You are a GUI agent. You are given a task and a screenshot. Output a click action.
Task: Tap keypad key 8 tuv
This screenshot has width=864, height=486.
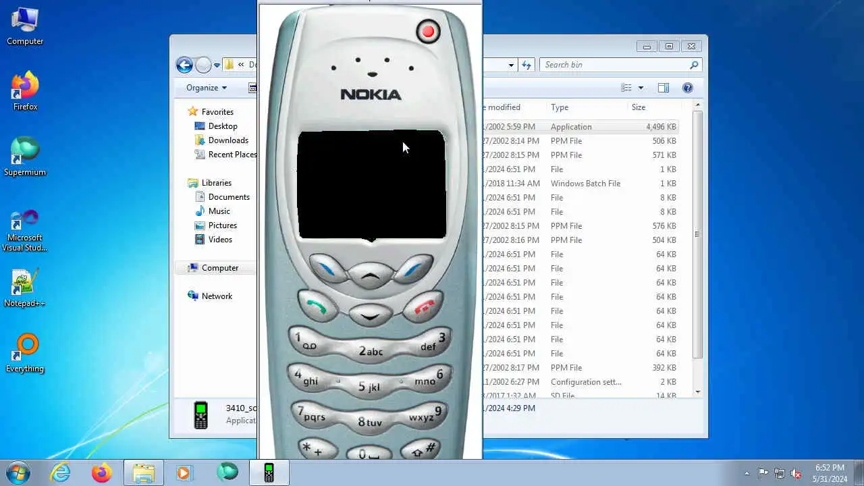370,423
